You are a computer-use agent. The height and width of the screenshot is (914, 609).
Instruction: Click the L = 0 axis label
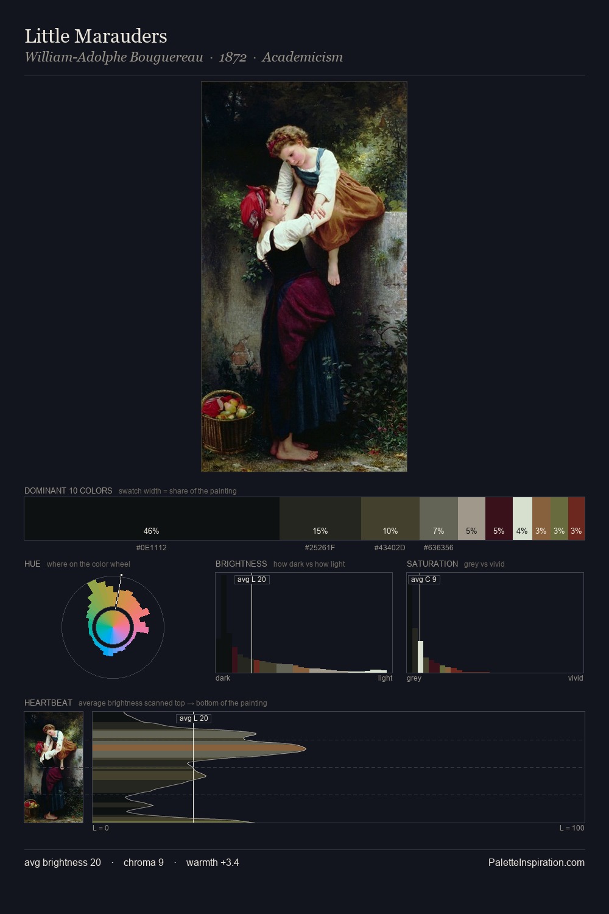[100, 828]
